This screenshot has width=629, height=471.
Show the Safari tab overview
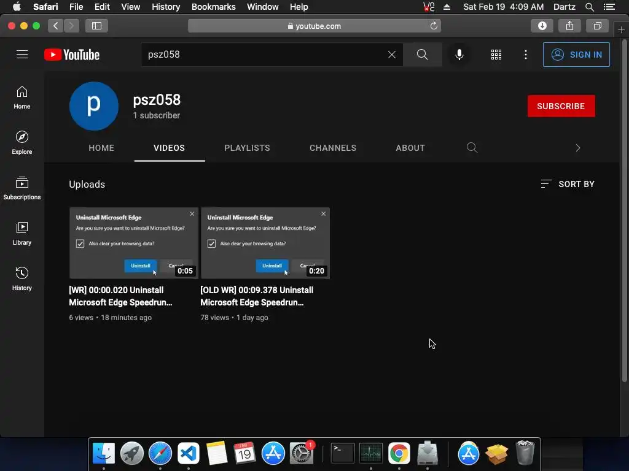pyautogui.click(x=597, y=26)
